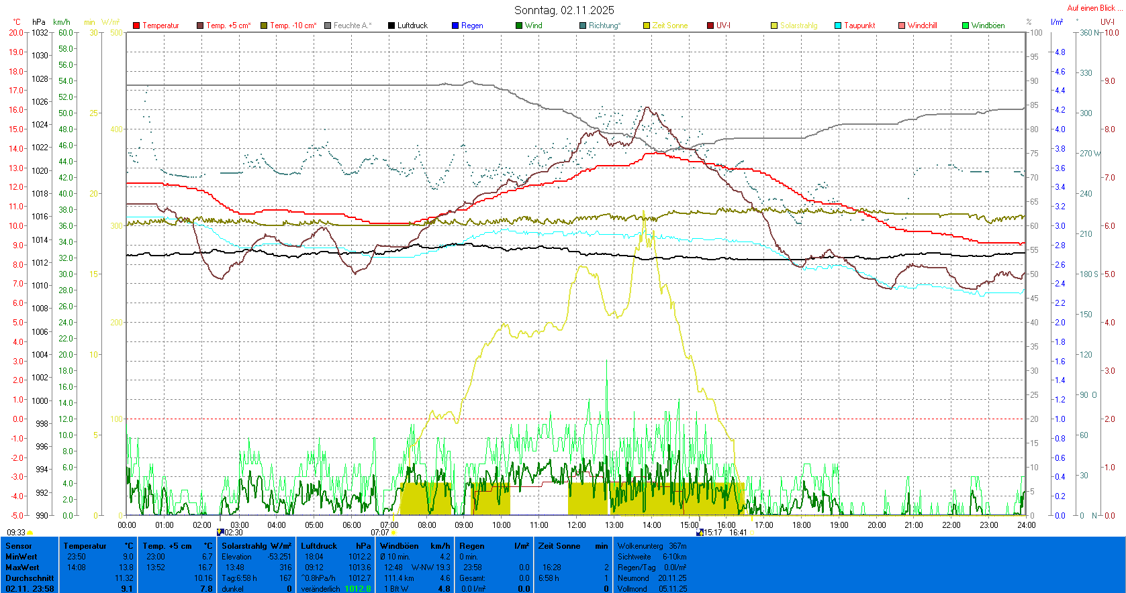Click the dark red UV-I legend icon

click(710, 25)
